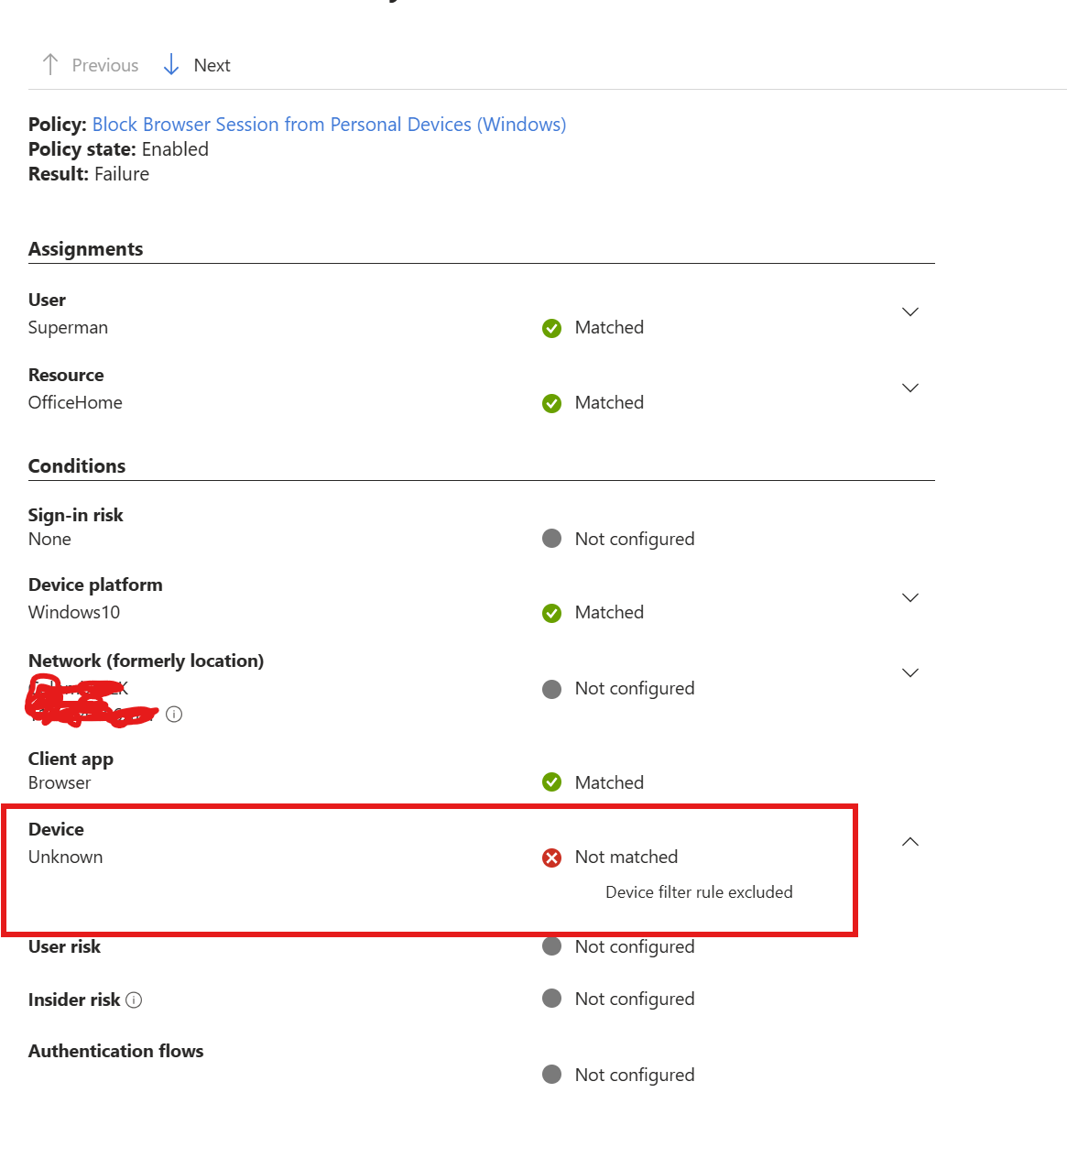Click the 'Authentication flows' condition label

[116, 1051]
